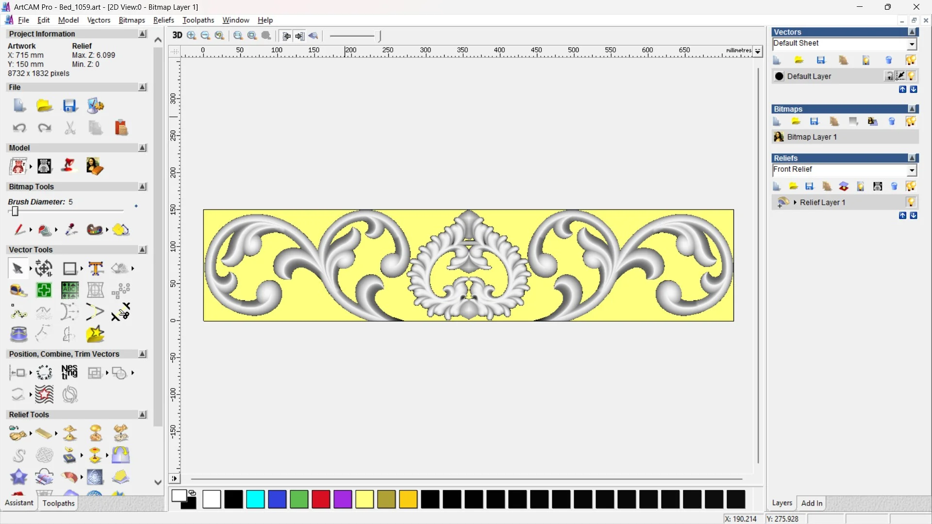Open the Default Sheet dropdown
Image resolution: width=932 pixels, height=524 pixels.
pos(912,44)
